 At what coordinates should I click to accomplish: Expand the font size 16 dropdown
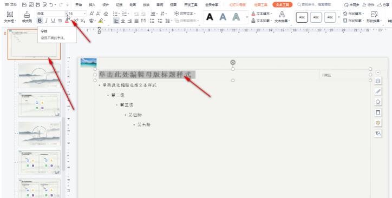[85, 14]
